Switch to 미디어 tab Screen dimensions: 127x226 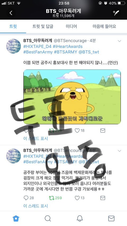pyautogui.click(x=71, y=26)
